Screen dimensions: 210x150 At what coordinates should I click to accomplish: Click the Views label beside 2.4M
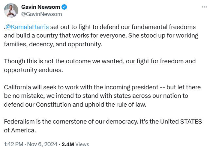[x=82, y=144]
